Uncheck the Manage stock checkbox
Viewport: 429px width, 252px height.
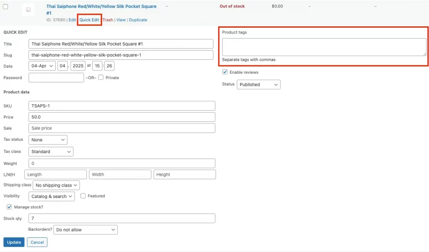coord(9,207)
